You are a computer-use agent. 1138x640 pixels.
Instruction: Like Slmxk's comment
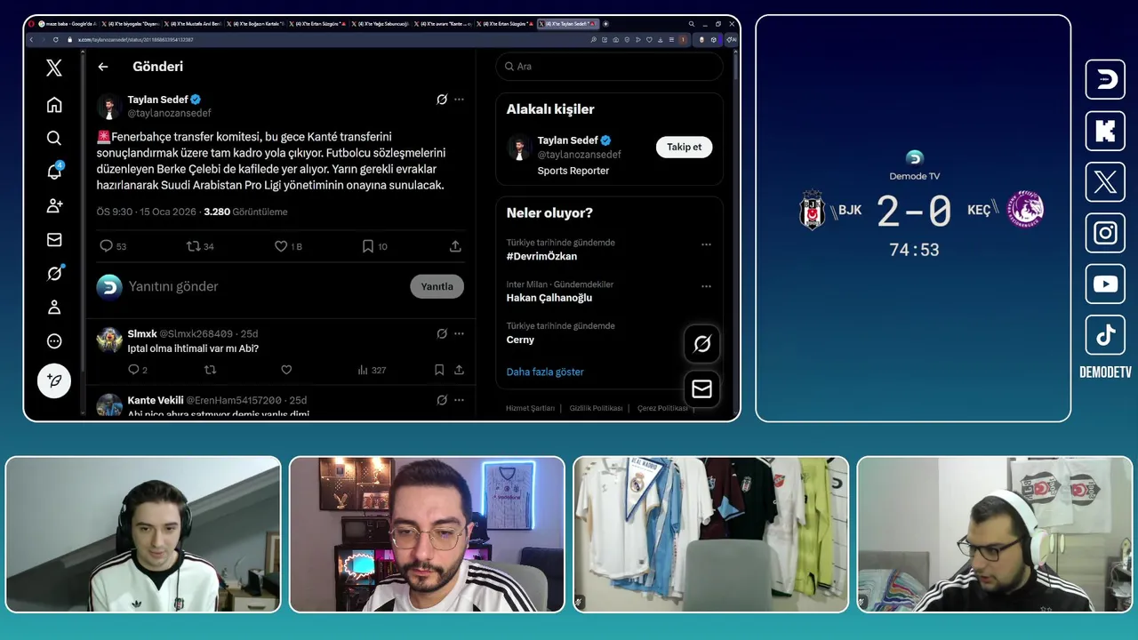click(x=286, y=370)
